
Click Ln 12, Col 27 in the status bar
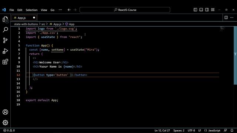click(162, 130)
